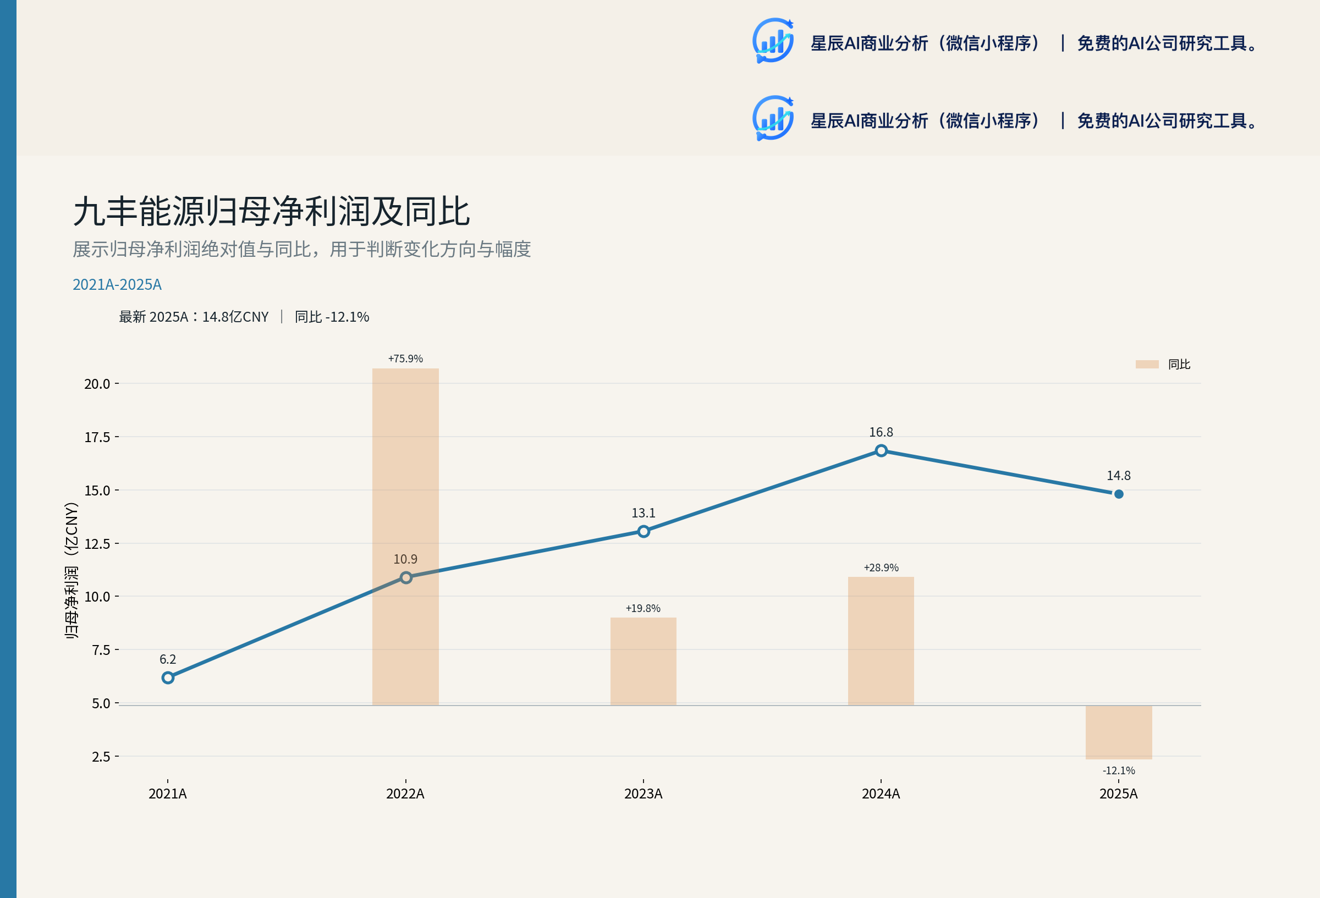Viewport: 1320px width, 898px height.
Task: Click the 2021A-2025A period label
Action: click(117, 284)
